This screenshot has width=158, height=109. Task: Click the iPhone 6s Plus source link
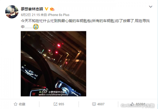pyautogui.click(x=58, y=15)
